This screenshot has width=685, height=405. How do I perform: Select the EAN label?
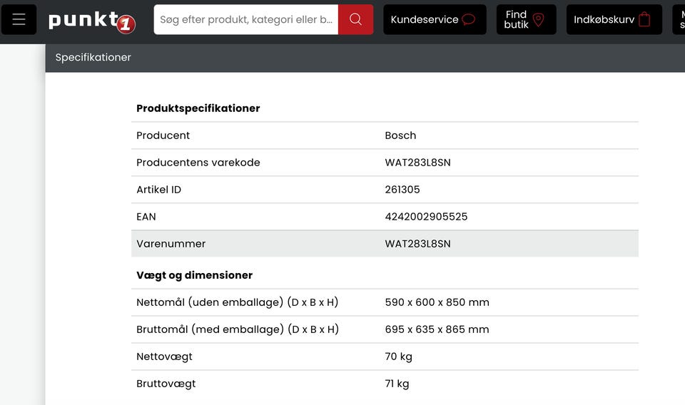click(146, 217)
